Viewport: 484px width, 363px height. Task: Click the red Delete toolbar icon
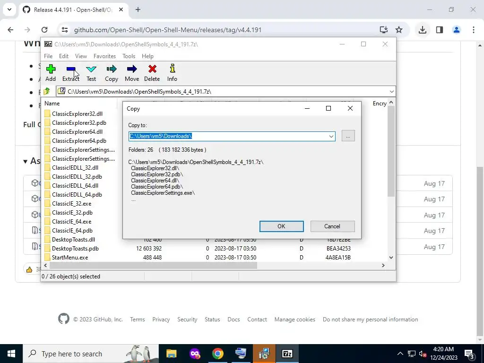[152, 73]
